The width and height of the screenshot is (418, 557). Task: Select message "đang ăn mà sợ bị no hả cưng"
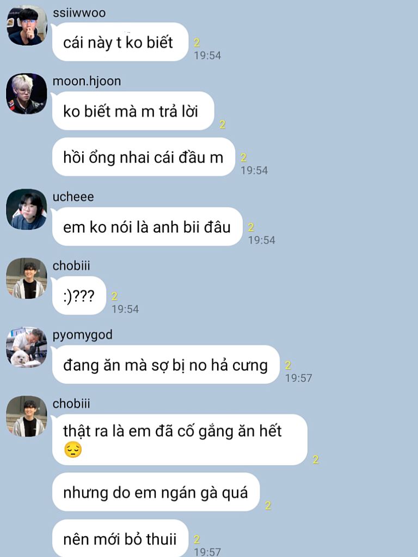coord(166,364)
